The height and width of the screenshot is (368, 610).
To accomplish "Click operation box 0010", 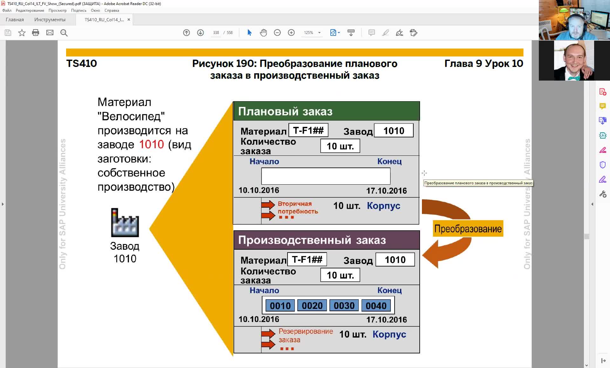I will tap(280, 306).
